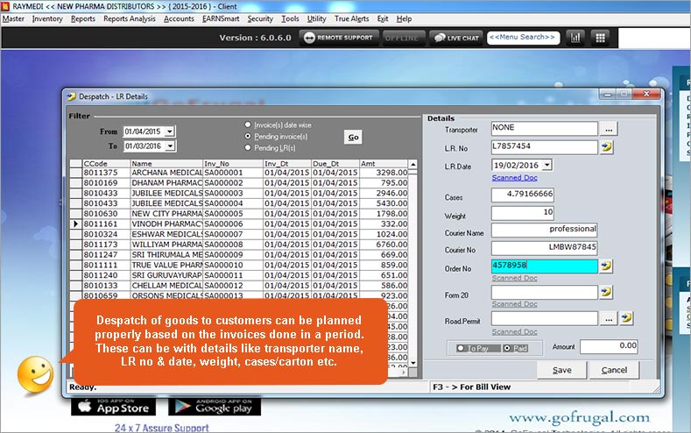Open the EARNSmart menu

pos(221,18)
